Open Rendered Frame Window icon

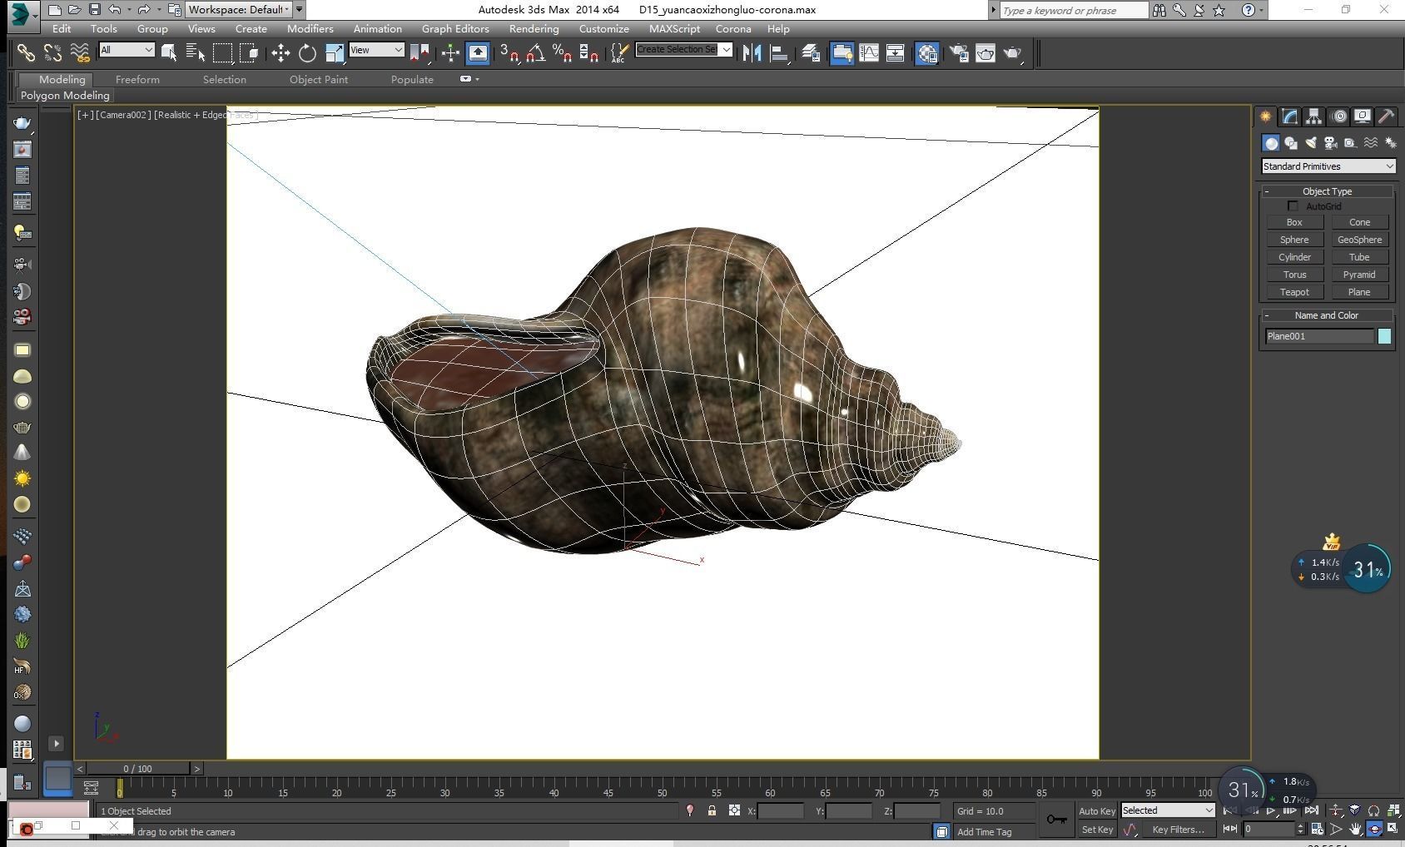tap(985, 53)
